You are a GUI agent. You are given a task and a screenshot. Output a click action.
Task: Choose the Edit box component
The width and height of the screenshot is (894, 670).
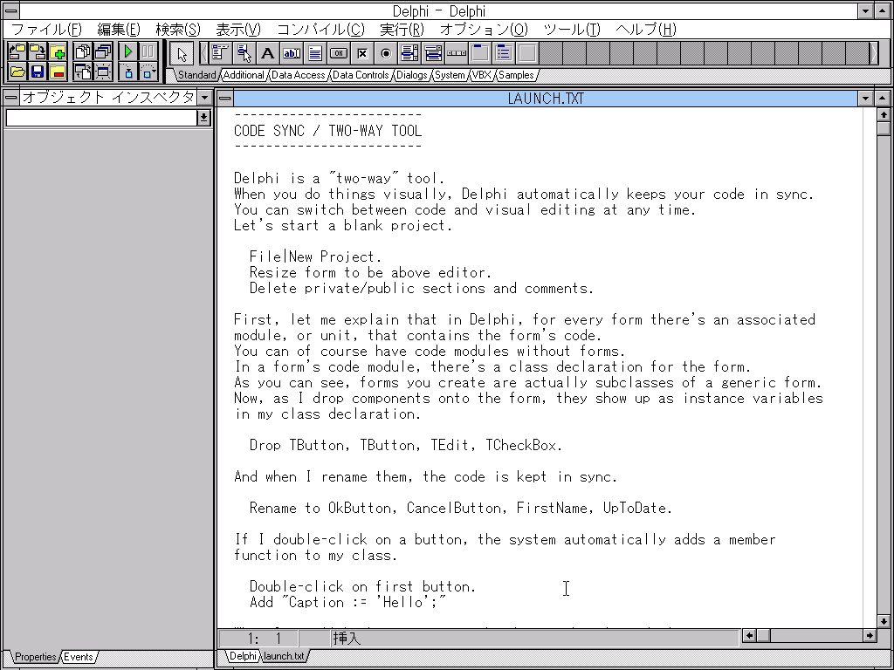click(x=292, y=53)
